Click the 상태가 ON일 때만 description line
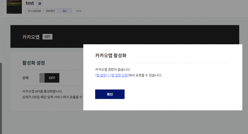This screenshot has height=134, width=248. (x=52, y=97)
